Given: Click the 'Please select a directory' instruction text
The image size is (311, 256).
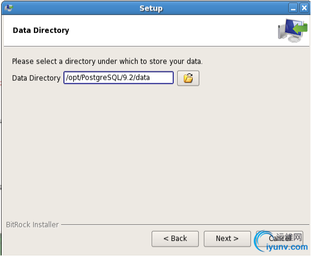Looking at the screenshot, I should (x=107, y=61).
